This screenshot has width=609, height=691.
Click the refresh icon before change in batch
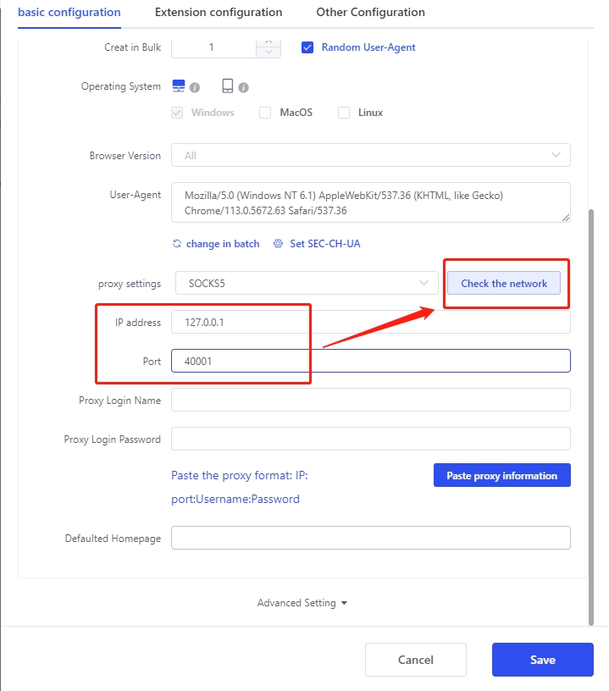click(177, 244)
